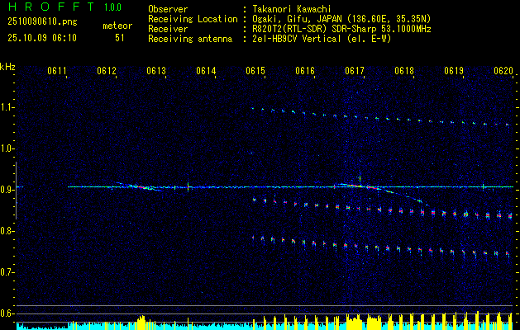Click the HROFFT title text
The image size is (520, 330).
[51, 7]
